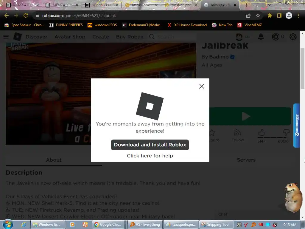The width and height of the screenshot is (305, 229).
Task: Open FUNNY SNIPPIES bookmark
Action: 66,25
